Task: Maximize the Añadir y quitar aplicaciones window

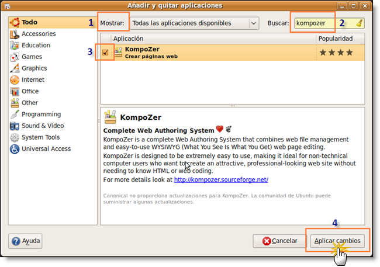Action: (x=353, y=6)
